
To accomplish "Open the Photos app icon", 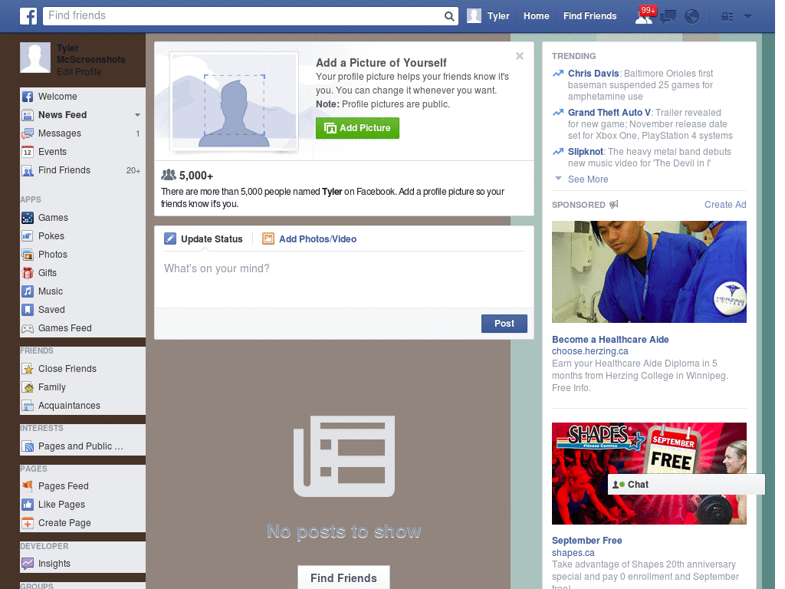I will pos(28,255).
